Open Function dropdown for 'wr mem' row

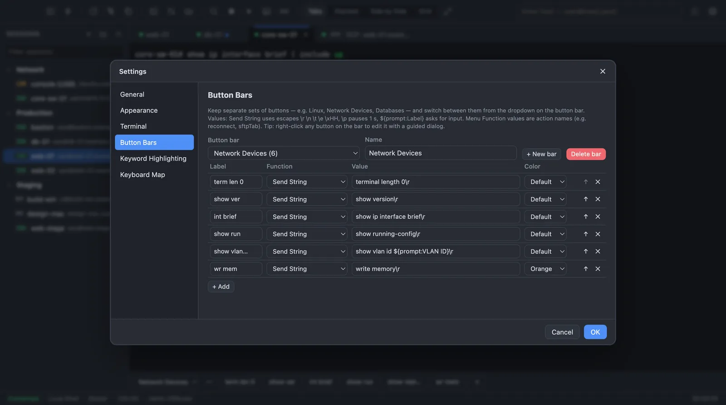307,269
